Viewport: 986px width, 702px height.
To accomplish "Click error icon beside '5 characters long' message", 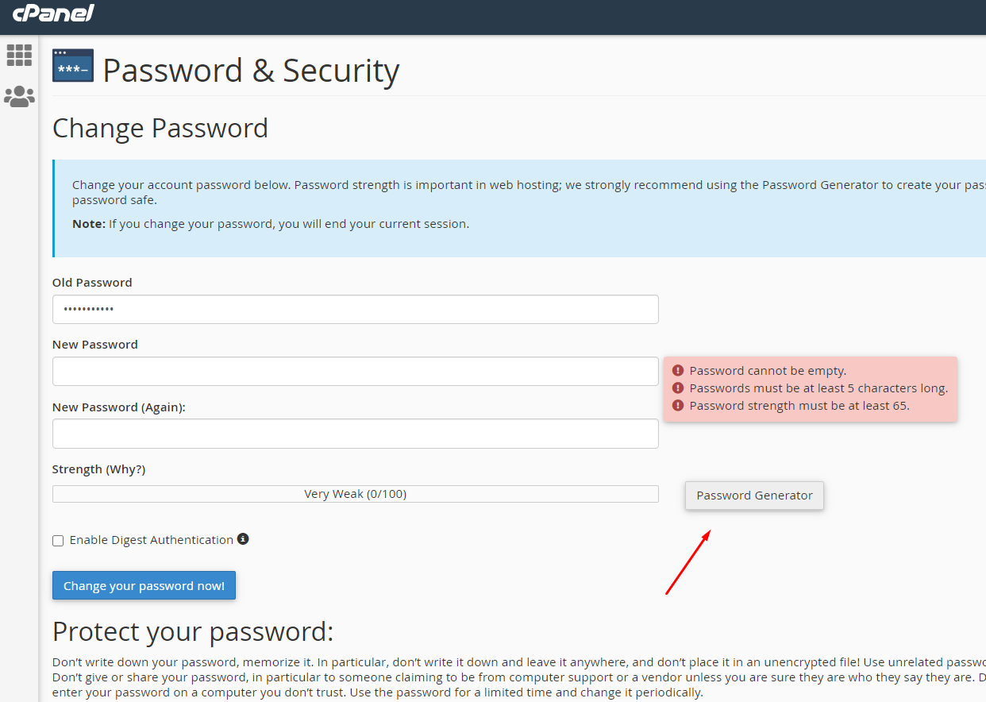I will [x=678, y=388].
